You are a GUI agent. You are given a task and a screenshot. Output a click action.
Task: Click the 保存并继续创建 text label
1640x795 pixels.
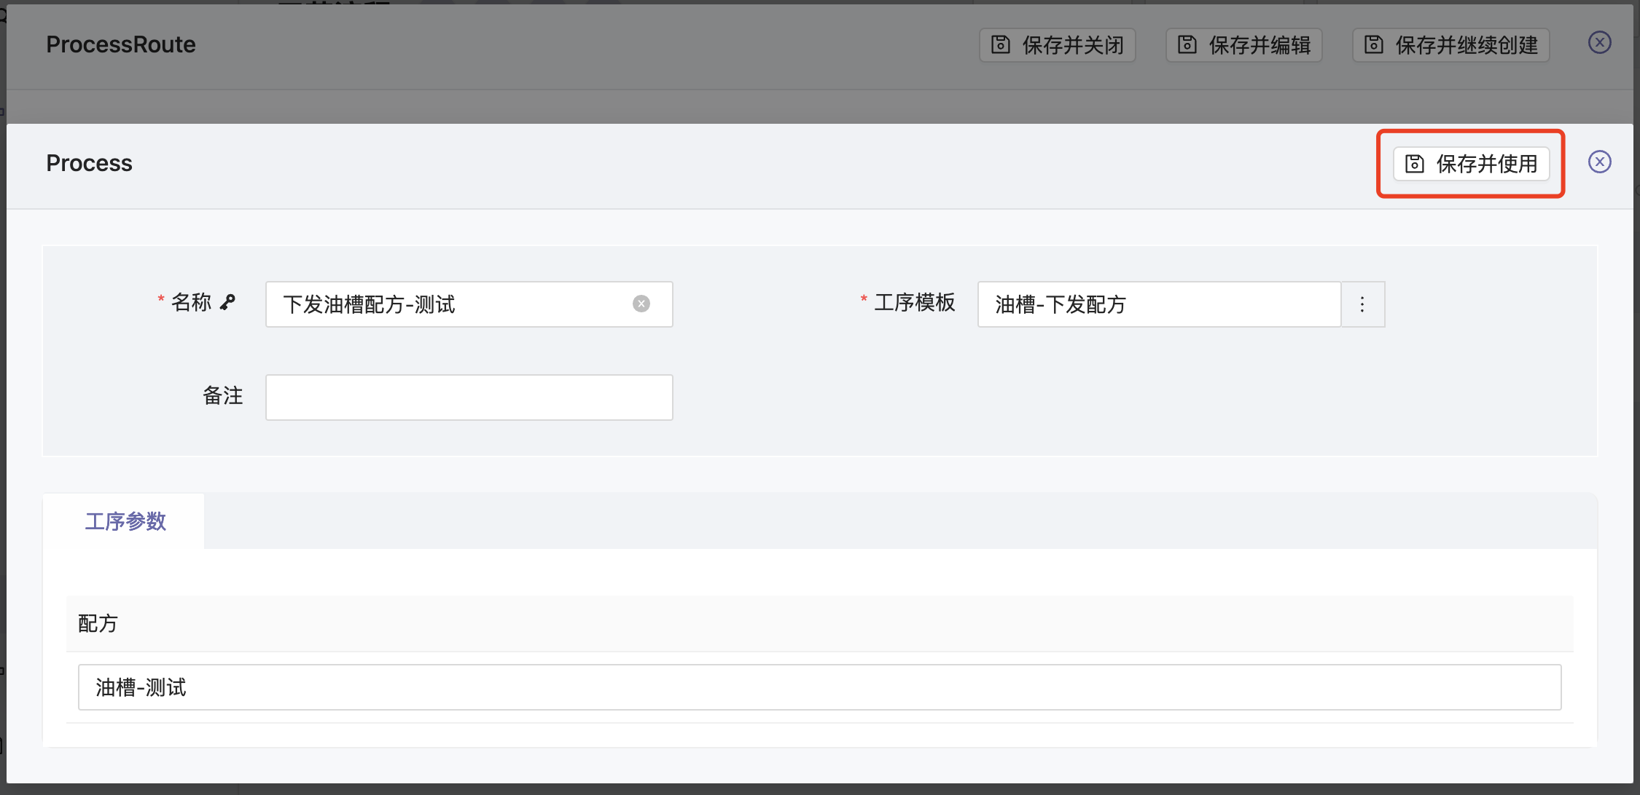coord(1466,45)
